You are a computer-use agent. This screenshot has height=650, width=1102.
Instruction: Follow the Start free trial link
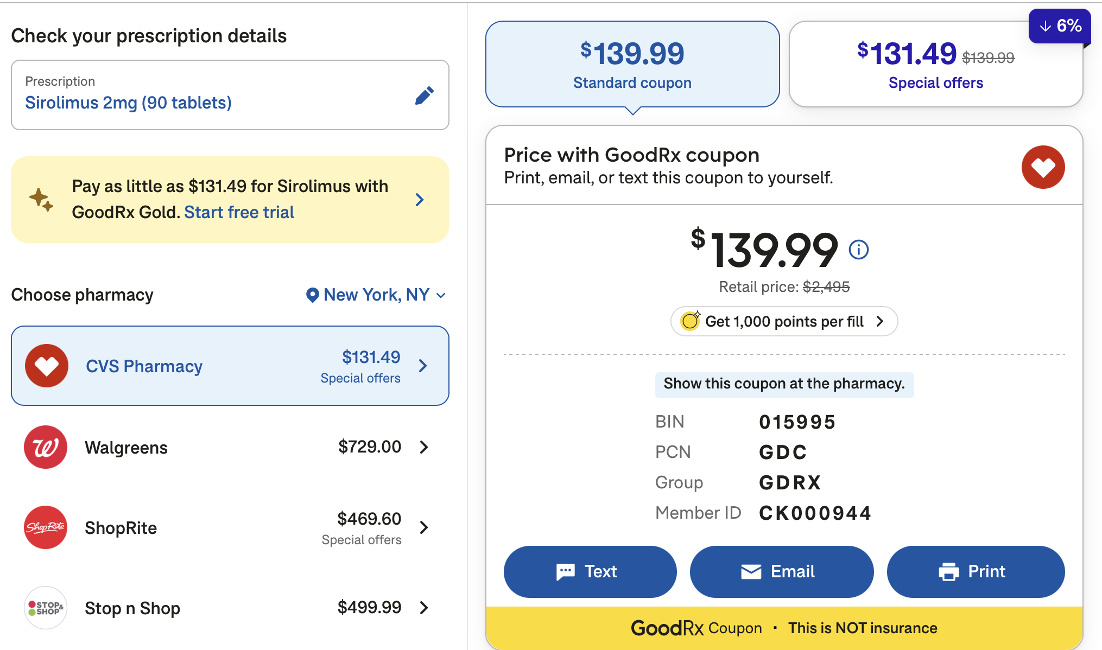pos(239,212)
